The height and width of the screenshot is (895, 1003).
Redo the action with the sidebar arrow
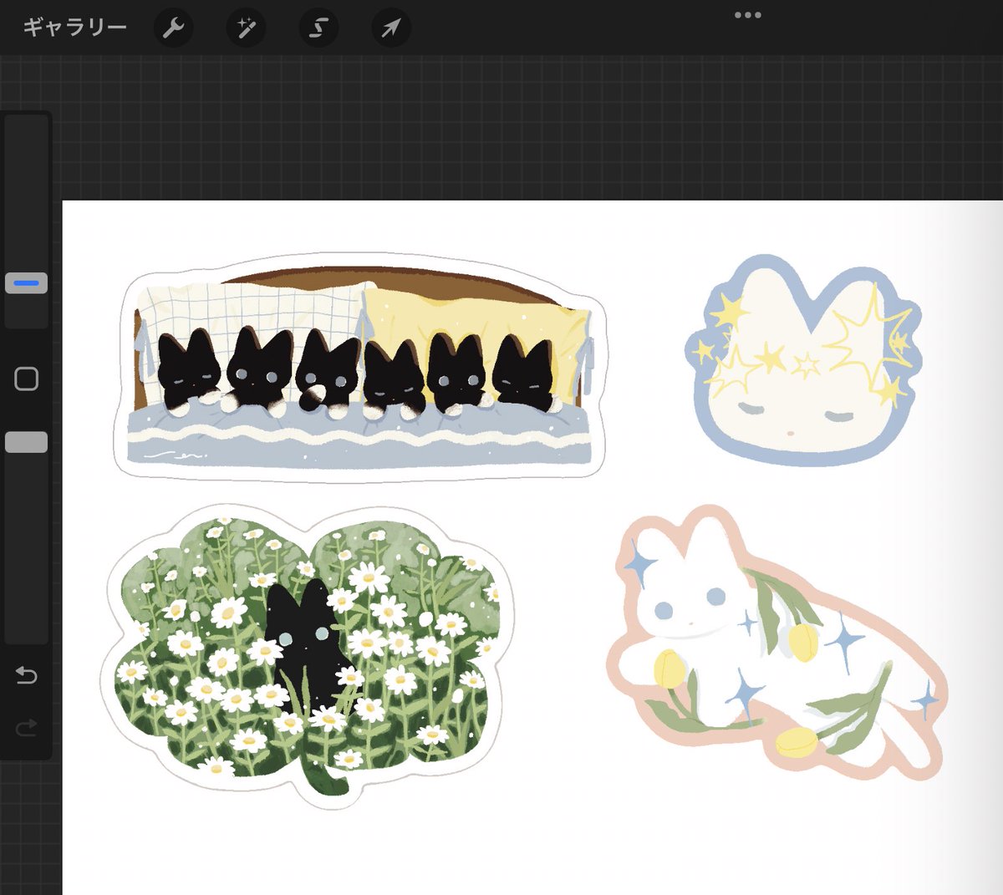pos(27,728)
